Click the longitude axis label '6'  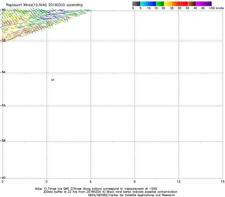(91, 182)
